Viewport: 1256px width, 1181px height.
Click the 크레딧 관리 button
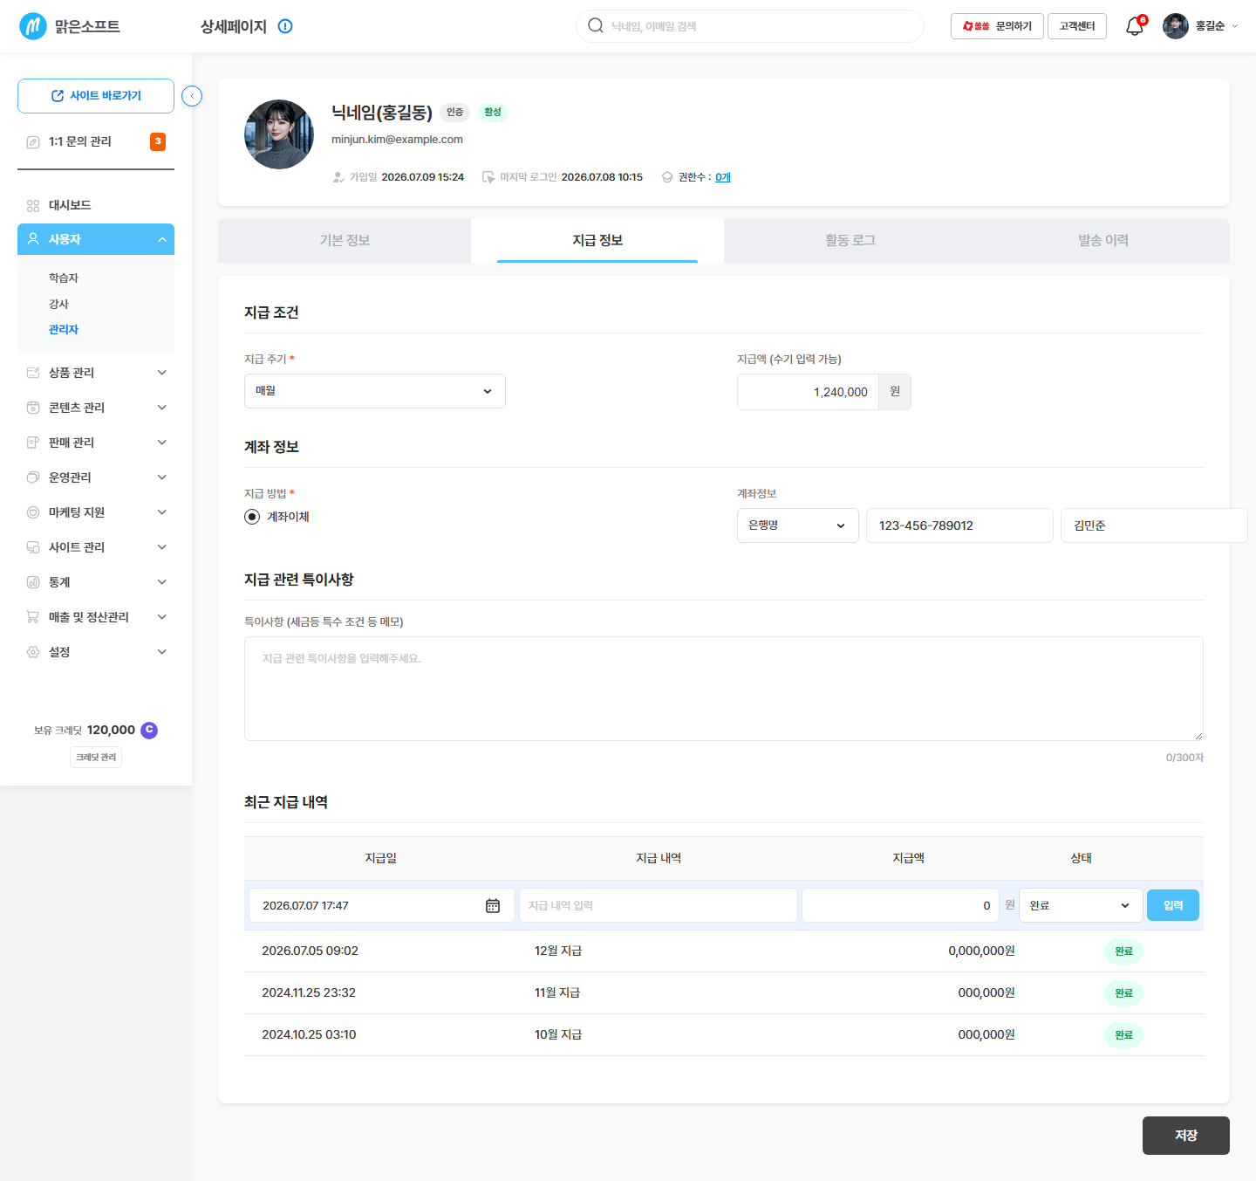coord(96,757)
